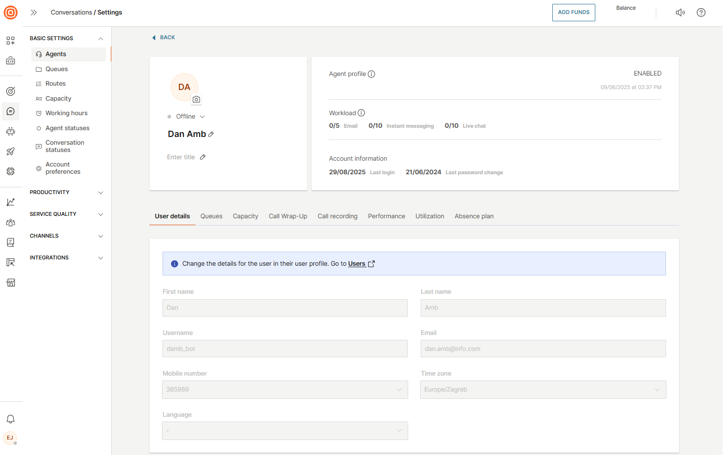Open notifications bell in left sidebar
This screenshot has width=723, height=455.
click(11, 419)
